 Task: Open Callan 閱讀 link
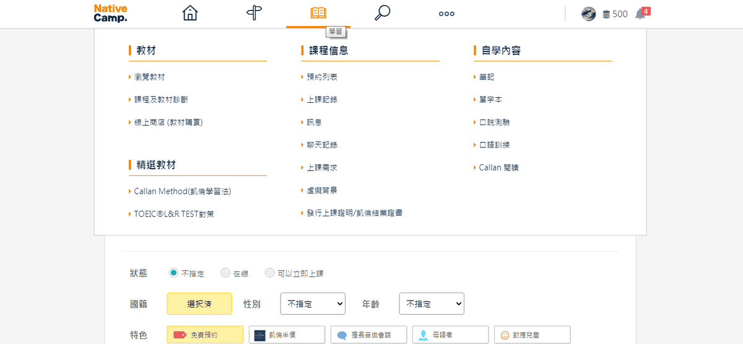498,167
